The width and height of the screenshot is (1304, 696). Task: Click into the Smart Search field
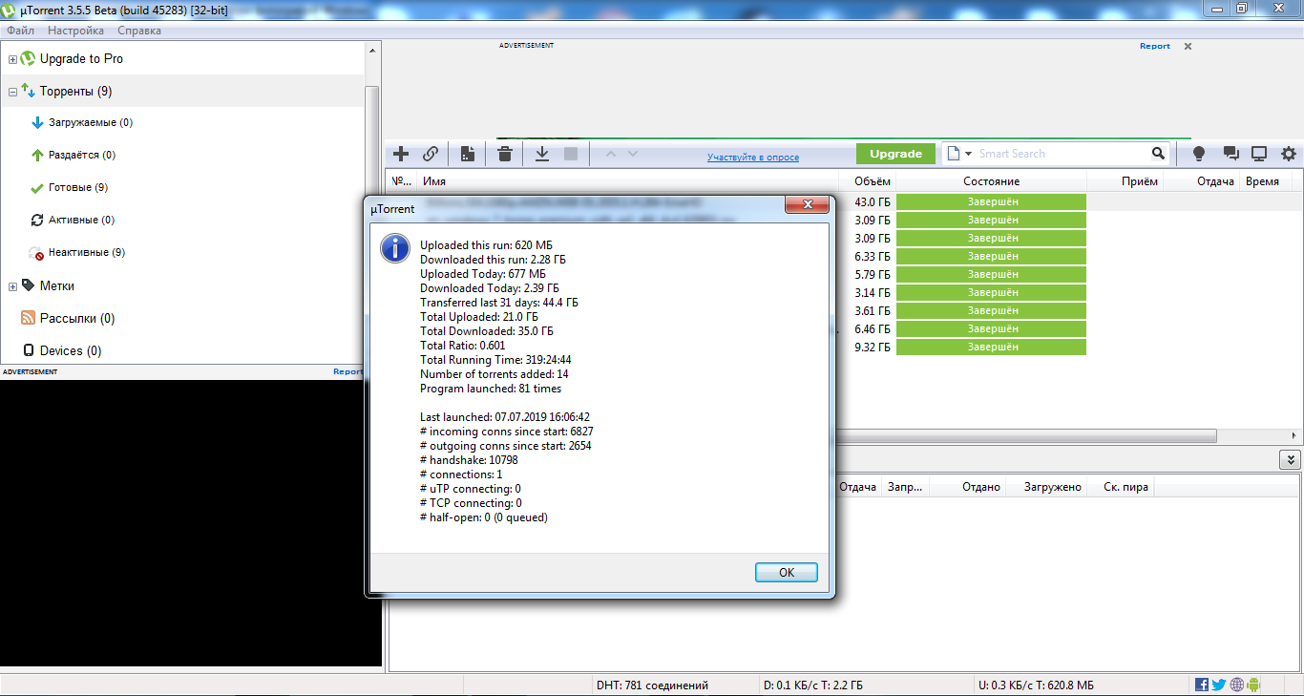point(1062,154)
